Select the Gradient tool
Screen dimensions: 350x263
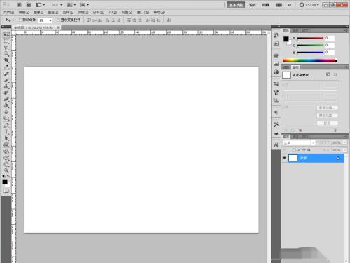[6, 105]
